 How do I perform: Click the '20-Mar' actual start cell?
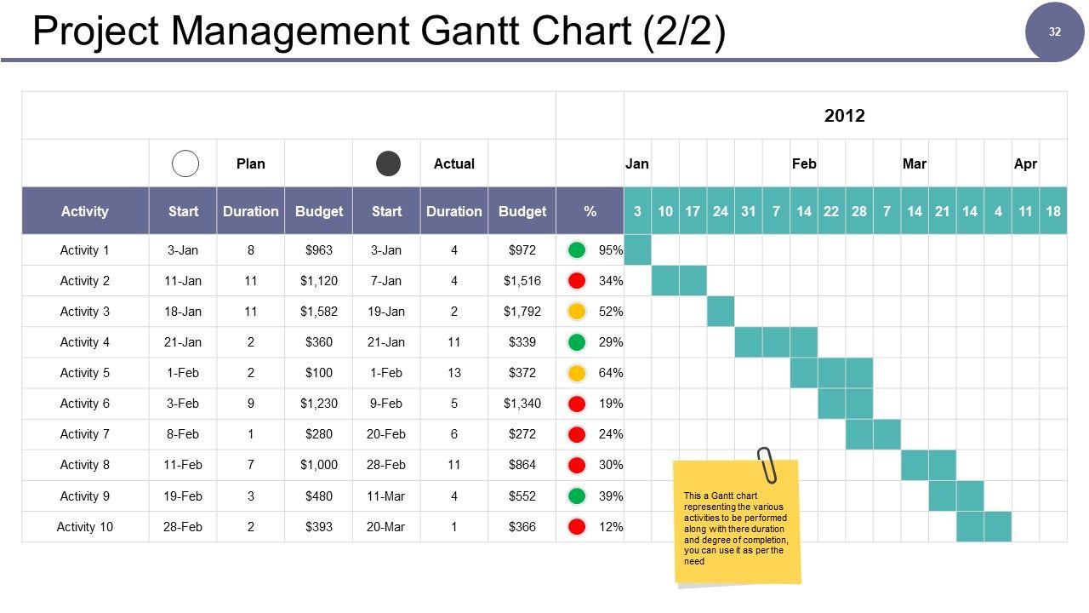[386, 526]
